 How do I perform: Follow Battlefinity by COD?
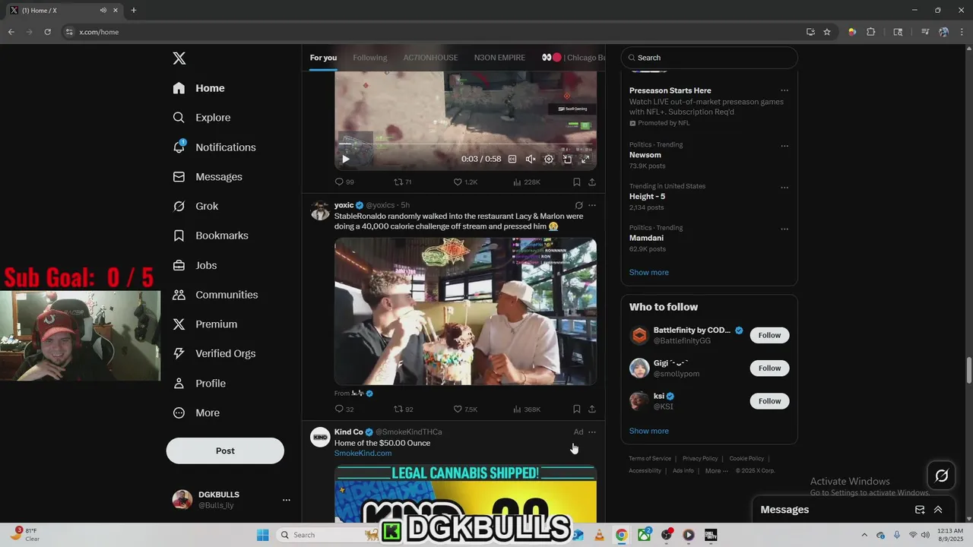click(x=769, y=335)
